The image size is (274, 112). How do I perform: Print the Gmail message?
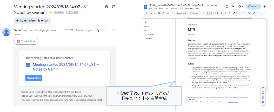[x=106, y=7]
